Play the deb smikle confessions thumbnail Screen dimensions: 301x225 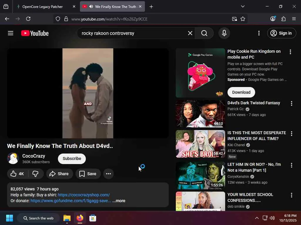click(x=200, y=201)
